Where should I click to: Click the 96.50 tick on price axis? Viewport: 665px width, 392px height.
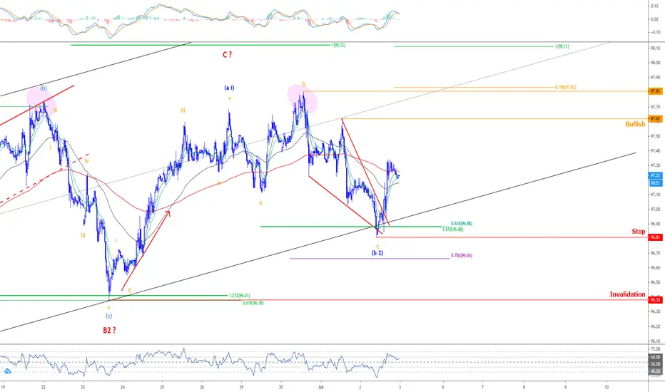click(x=655, y=282)
